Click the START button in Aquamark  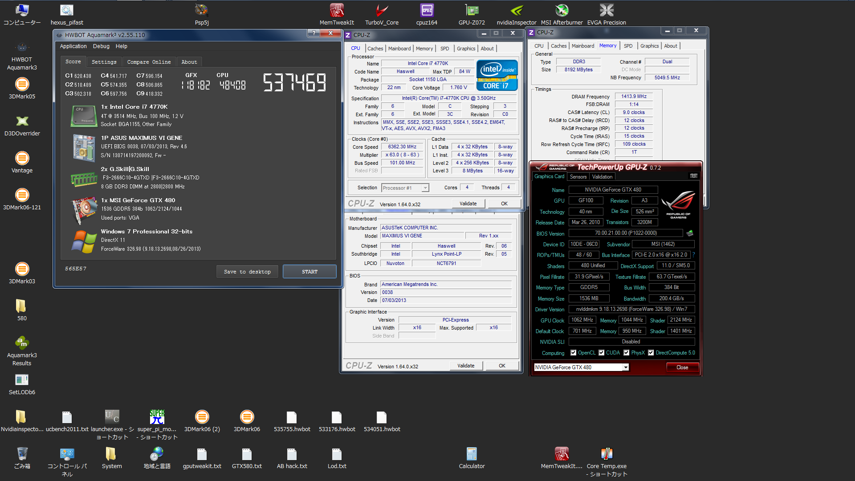tap(309, 272)
